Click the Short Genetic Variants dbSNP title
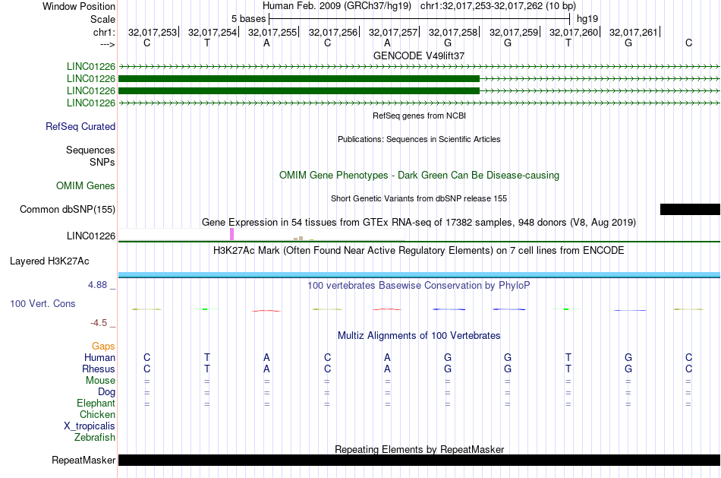This screenshot has width=721, height=478. (x=419, y=198)
